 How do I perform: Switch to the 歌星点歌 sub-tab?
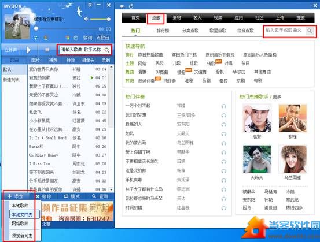(x=218, y=31)
